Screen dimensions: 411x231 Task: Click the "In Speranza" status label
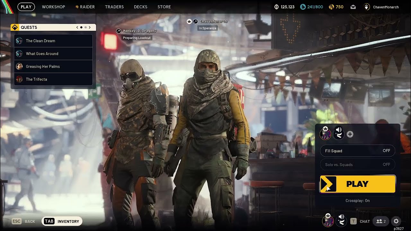208,28
